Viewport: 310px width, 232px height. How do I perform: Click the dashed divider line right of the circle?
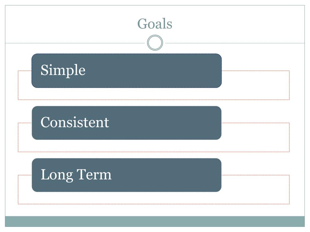point(235,43)
